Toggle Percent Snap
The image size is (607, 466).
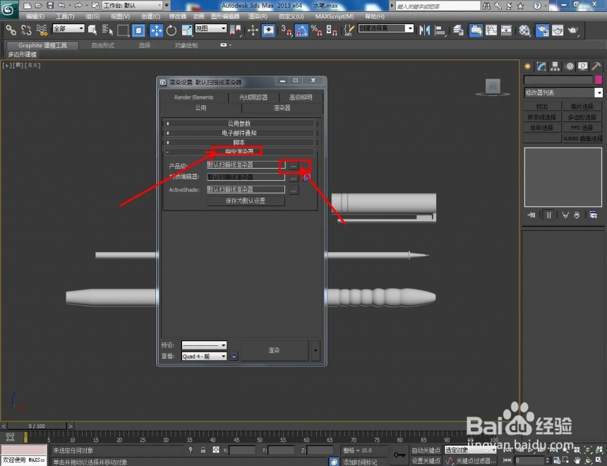[316, 30]
